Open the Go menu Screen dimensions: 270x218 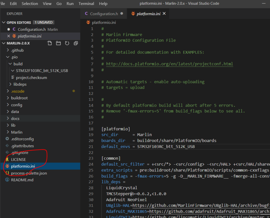(59, 3)
